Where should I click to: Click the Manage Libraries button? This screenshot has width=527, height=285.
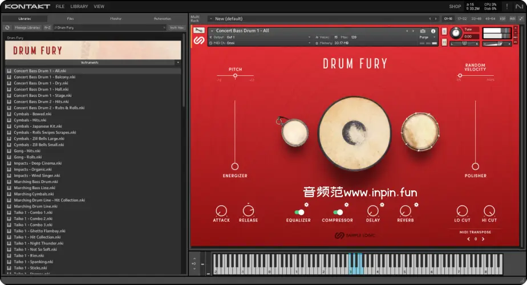click(x=27, y=27)
